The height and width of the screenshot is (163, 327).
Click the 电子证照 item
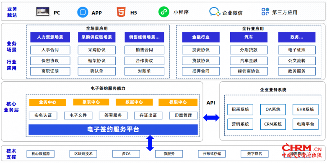coord(297,50)
